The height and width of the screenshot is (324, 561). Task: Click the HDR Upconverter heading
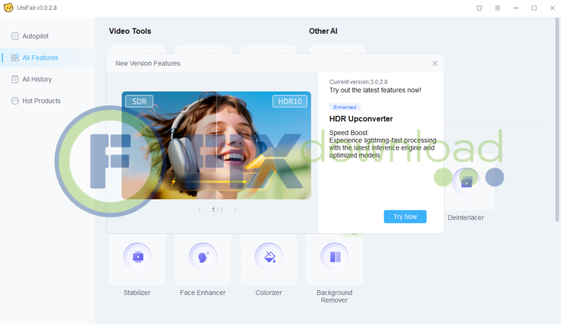pos(360,119)
